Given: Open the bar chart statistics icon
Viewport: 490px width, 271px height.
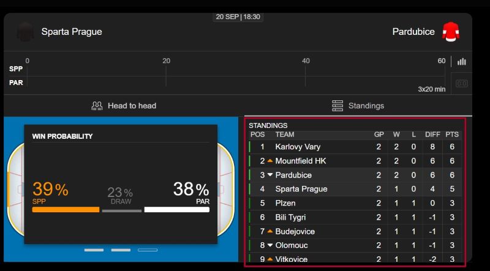Looking at the screenshot, I should (461, 62).
